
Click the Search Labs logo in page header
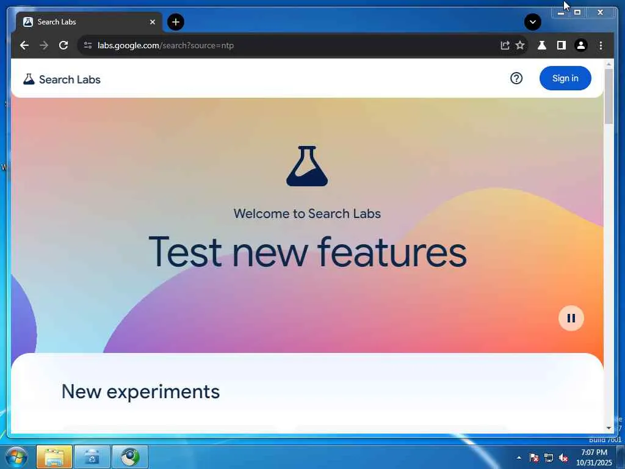pyautogui.click(x=62, y=79)
